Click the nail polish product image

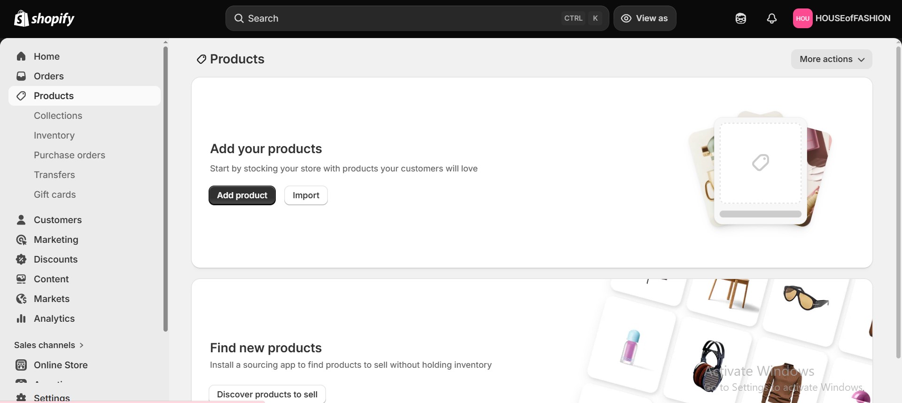tap(631, 348)
